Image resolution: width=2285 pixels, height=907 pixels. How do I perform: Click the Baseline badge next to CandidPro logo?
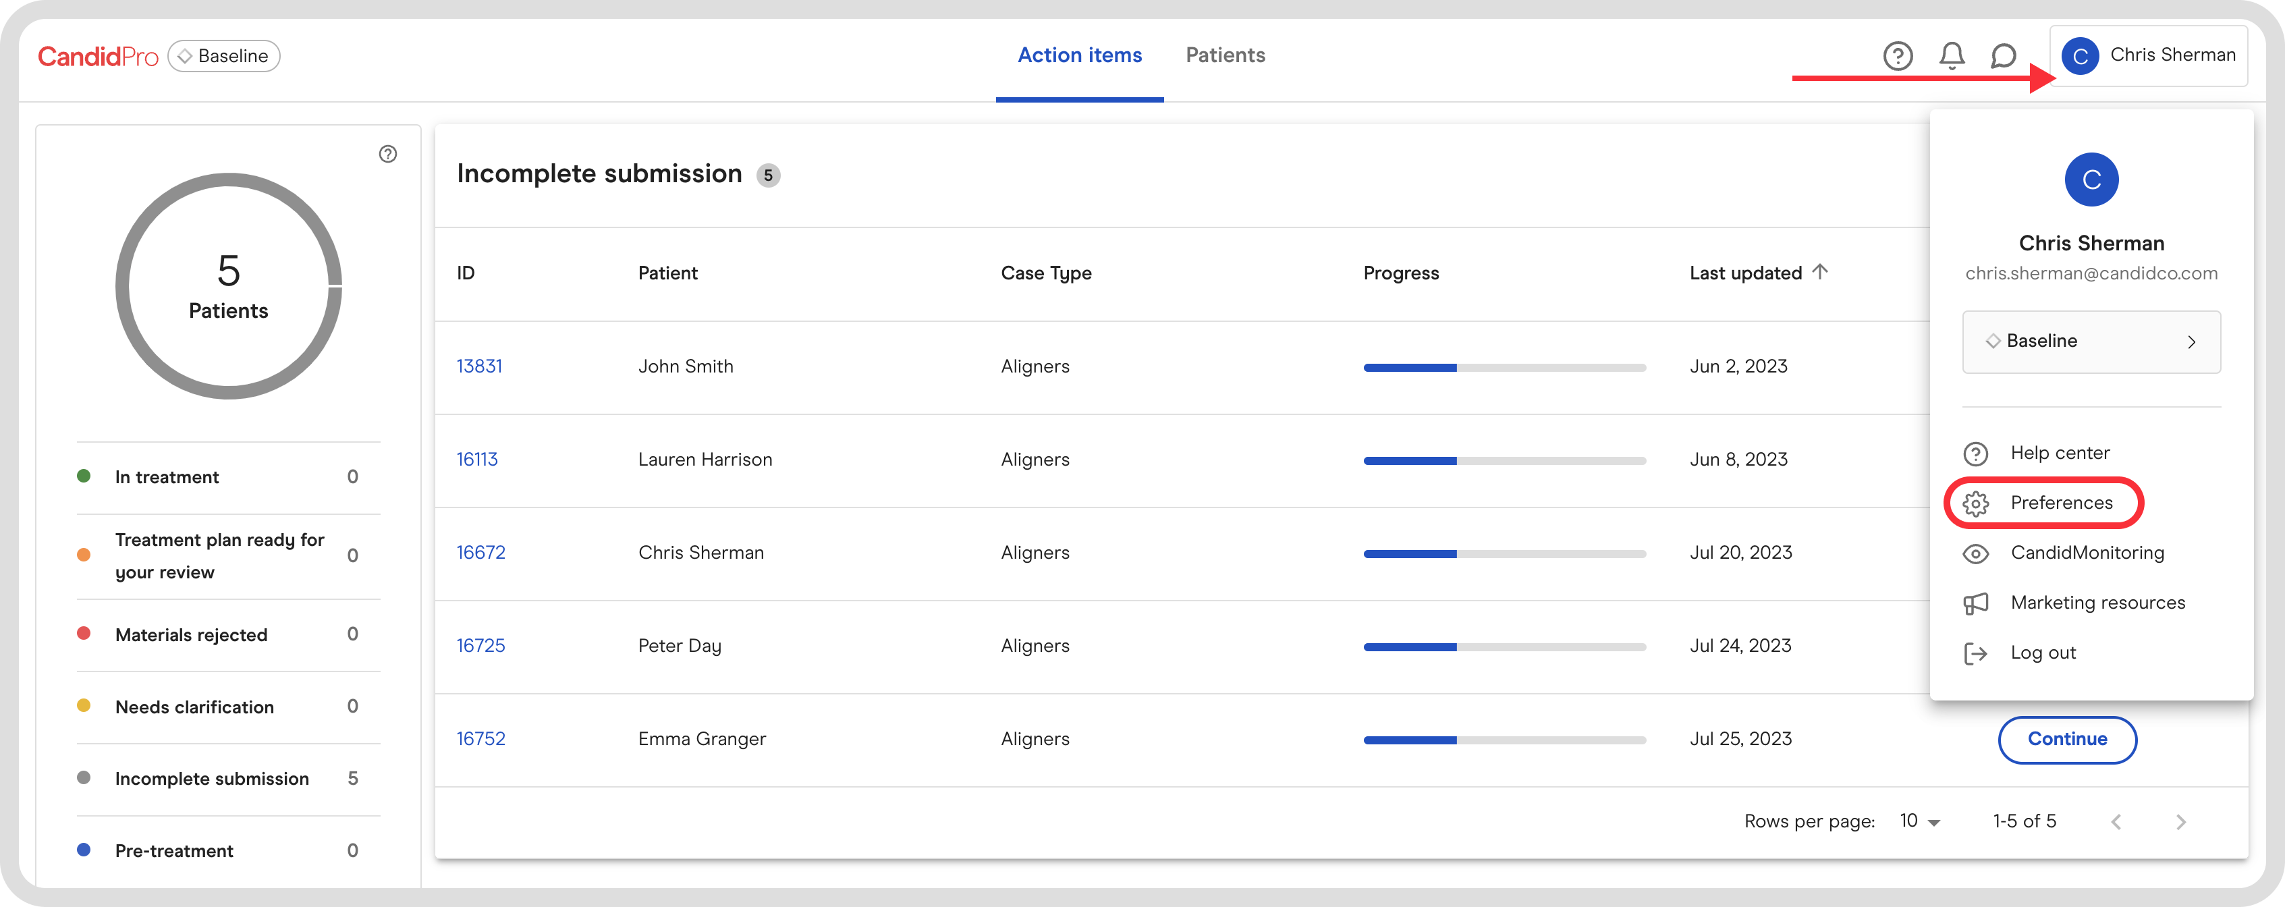point(223,56)
